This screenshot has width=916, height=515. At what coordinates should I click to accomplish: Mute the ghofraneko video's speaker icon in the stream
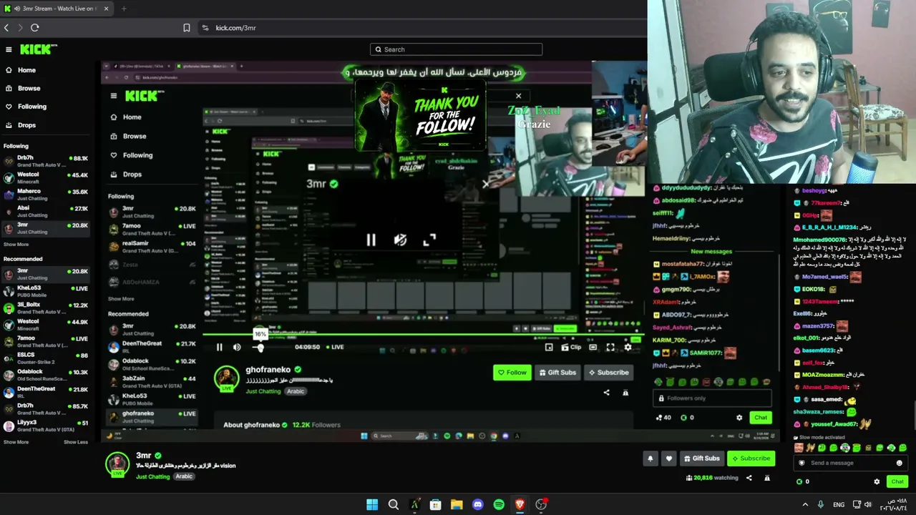(x=237, y=348)
